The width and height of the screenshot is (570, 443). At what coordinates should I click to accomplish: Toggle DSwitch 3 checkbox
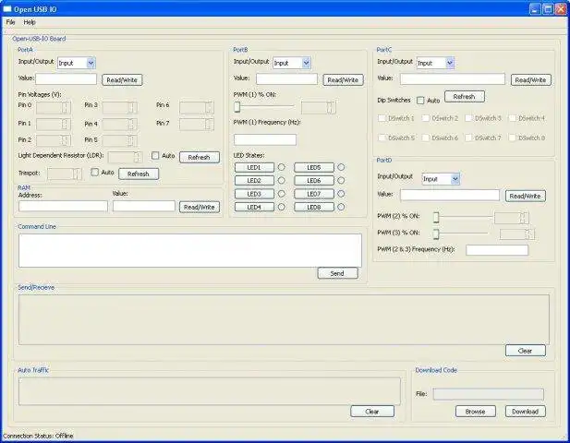tap(468, 118)
